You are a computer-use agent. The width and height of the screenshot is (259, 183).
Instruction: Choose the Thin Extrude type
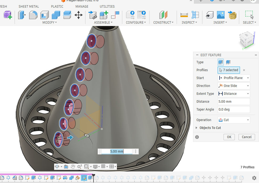click(228, 62)
